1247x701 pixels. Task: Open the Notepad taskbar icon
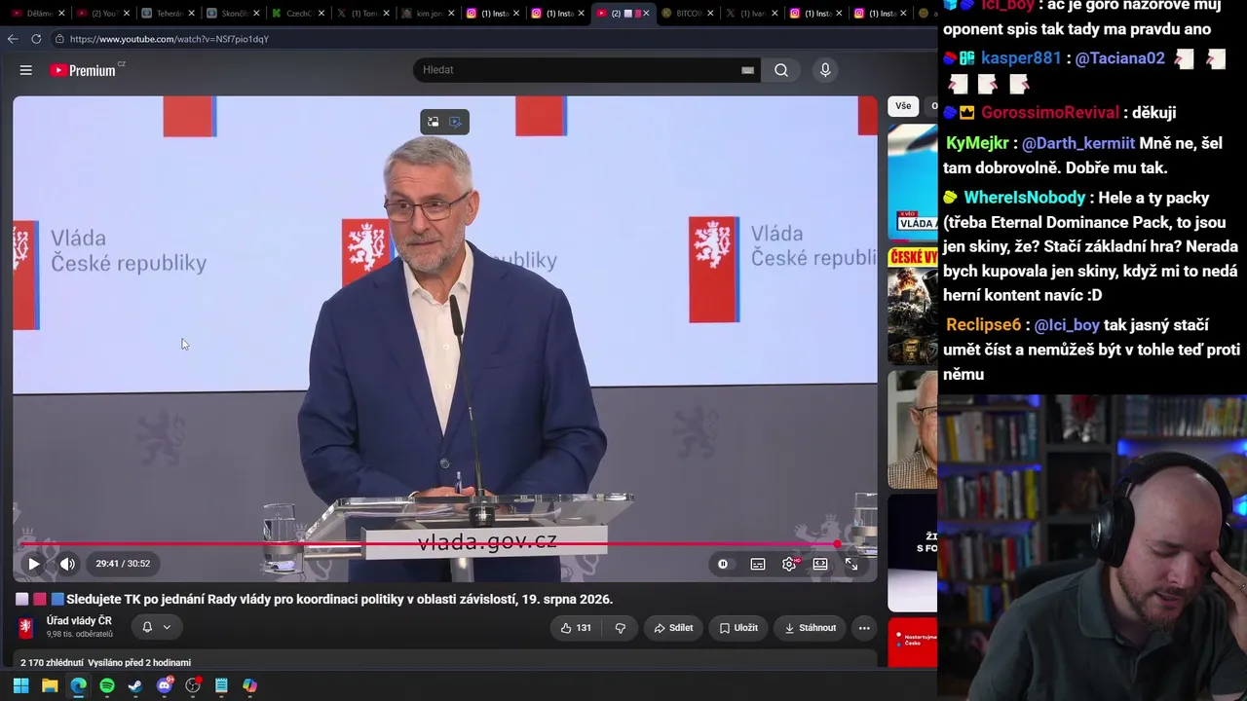tap(221, 685)
